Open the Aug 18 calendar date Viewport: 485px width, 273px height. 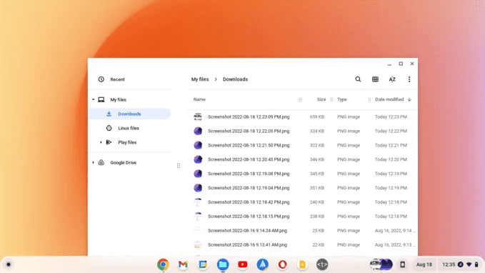[424, 264]
